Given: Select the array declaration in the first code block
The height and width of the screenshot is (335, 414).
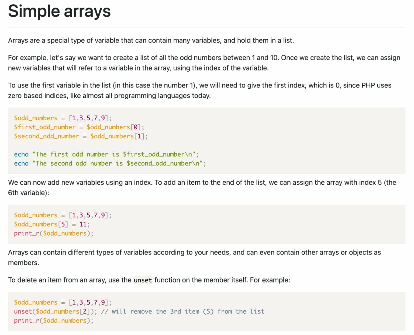Looking at the screenshot, I should 63,118.
